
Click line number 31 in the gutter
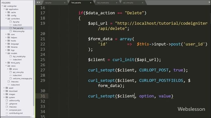click(x=43, y=96)
